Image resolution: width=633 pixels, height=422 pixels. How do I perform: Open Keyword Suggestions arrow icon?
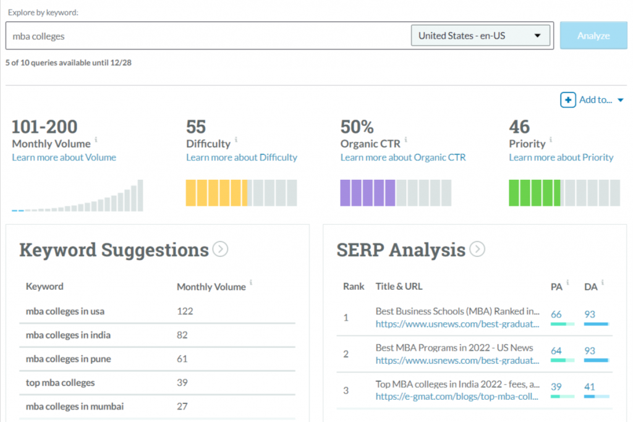coord(220,249)
